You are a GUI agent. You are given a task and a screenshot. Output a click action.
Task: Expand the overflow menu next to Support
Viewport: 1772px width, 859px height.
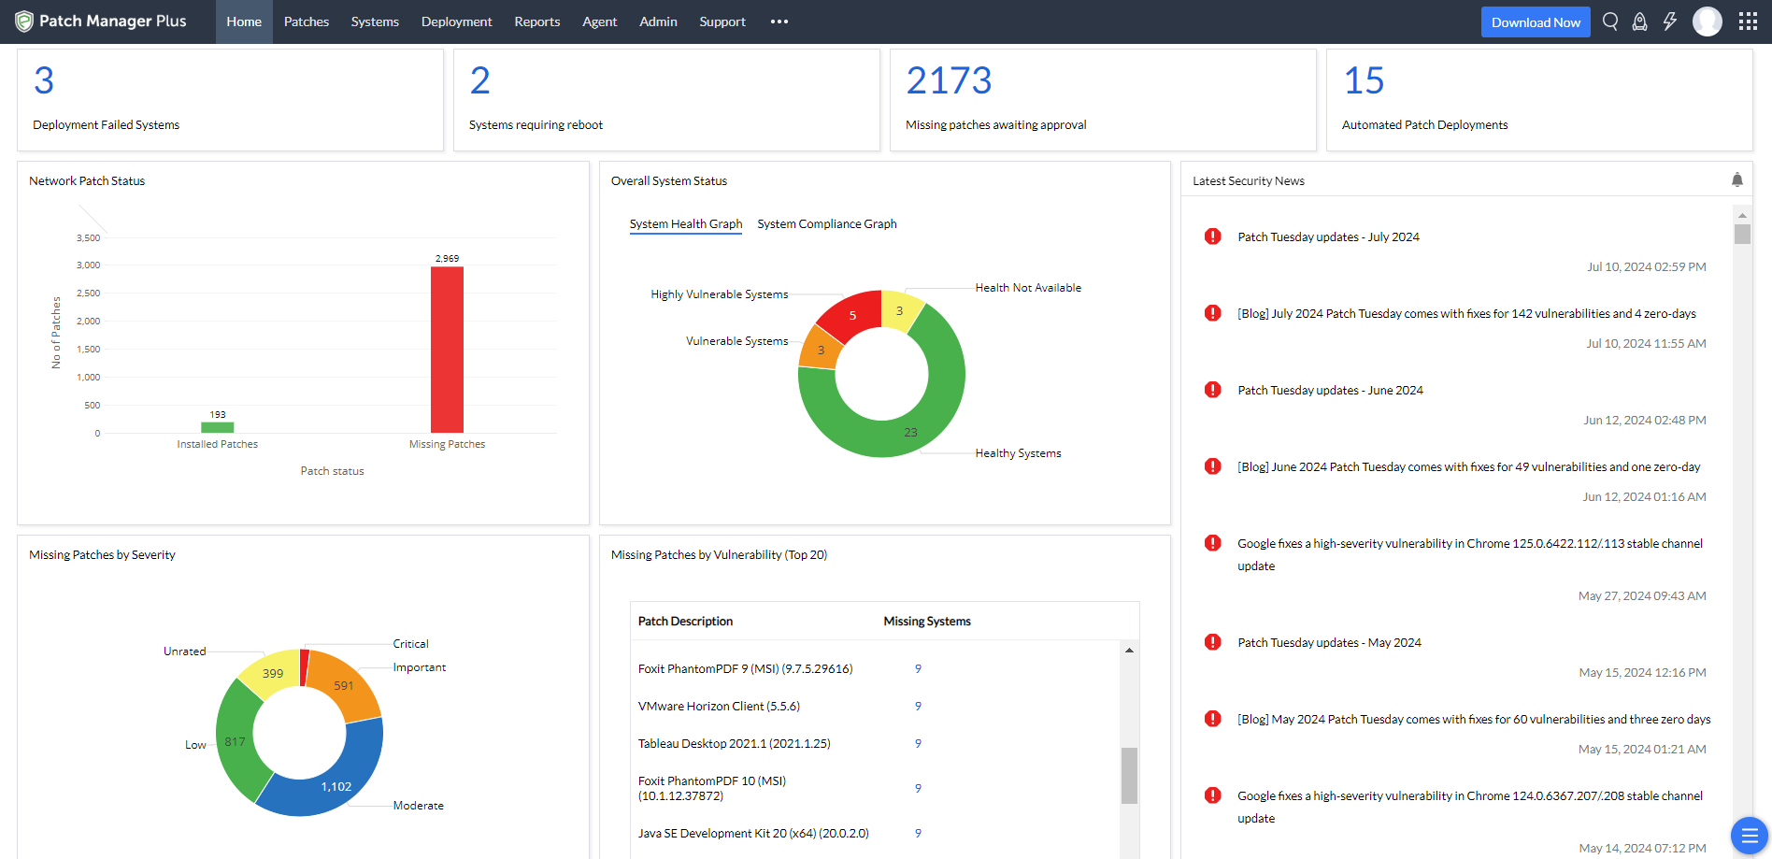(x=779, y=21)
